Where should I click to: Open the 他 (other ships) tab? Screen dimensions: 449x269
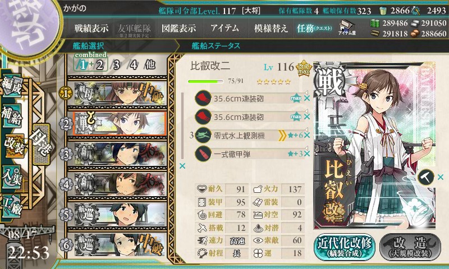pos(150,65)
